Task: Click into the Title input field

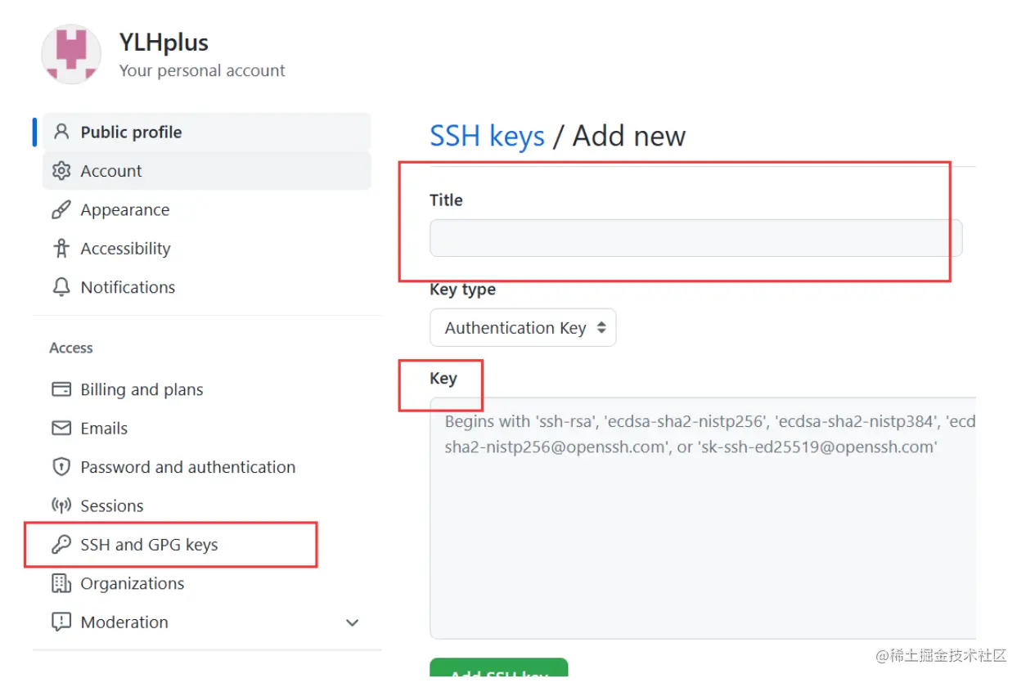Action: coord(695,238)
